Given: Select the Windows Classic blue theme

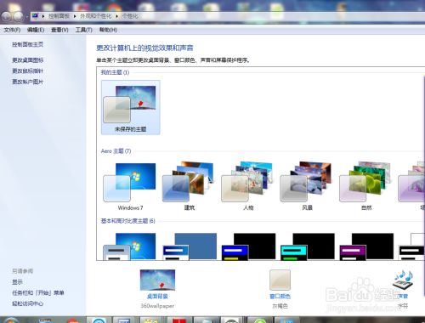Looking at the screenshot, I should click(190, 246).
